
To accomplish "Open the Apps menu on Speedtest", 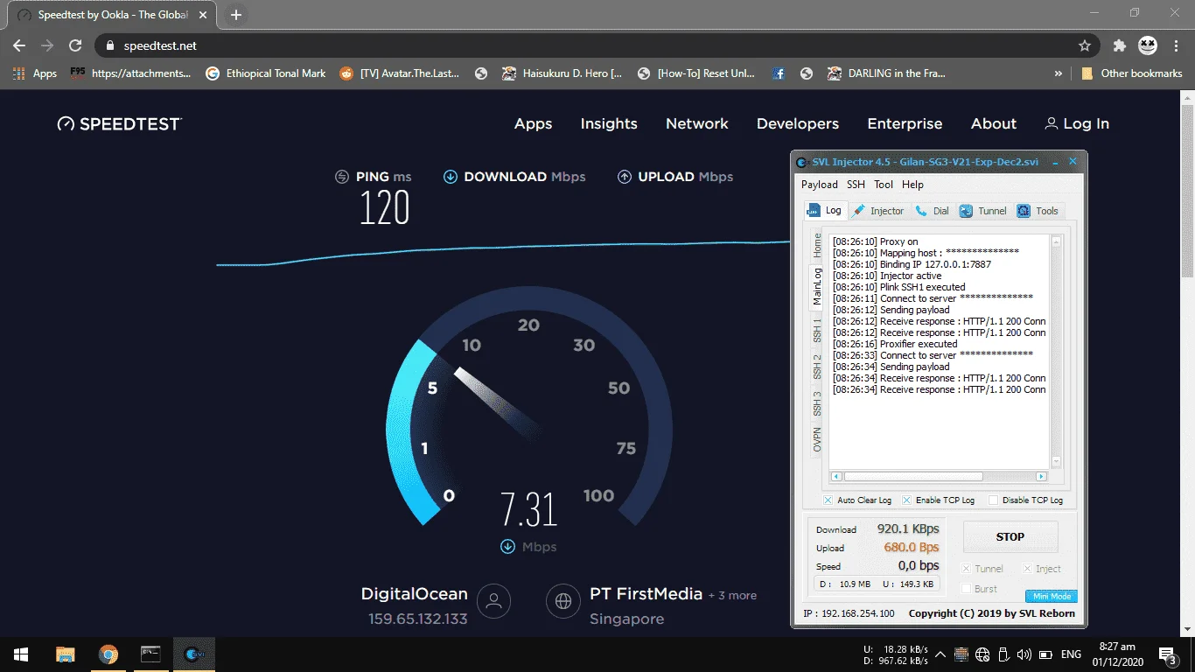I will (533, 124).
